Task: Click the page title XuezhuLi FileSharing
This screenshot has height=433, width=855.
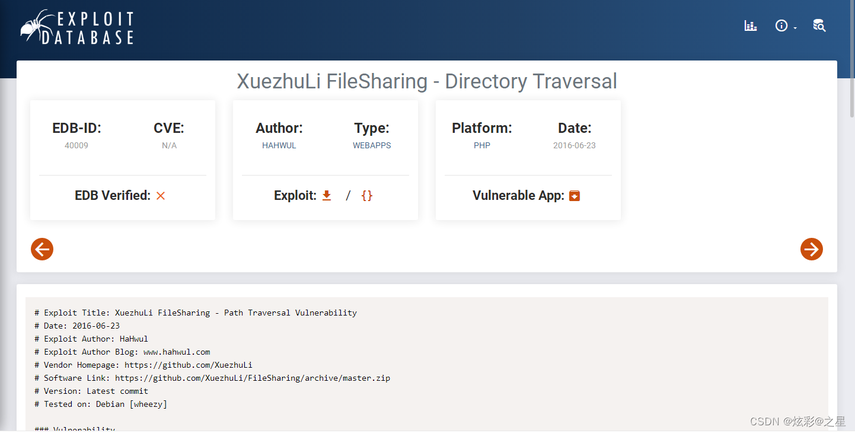Action: 427,81
